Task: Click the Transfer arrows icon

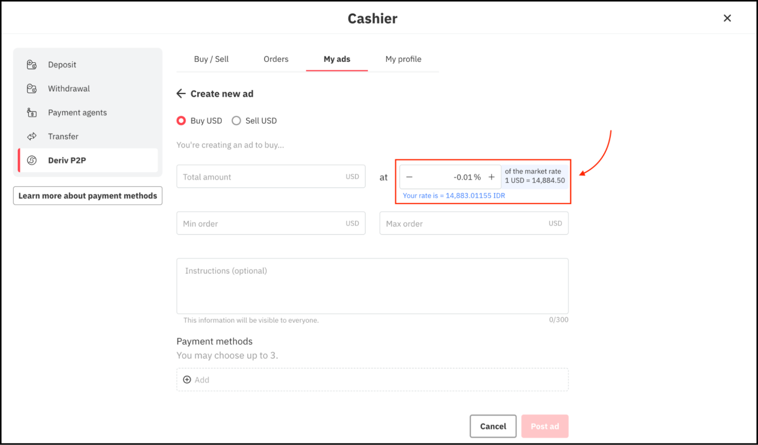Action: (32, 137)
